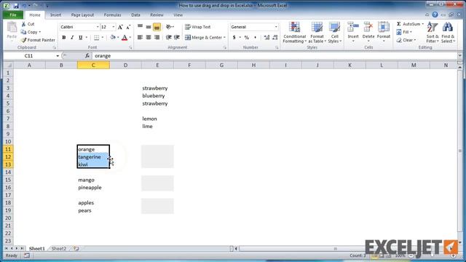Click the Orientation text angle icon
The image size is (466, 262).
(169, 27)
